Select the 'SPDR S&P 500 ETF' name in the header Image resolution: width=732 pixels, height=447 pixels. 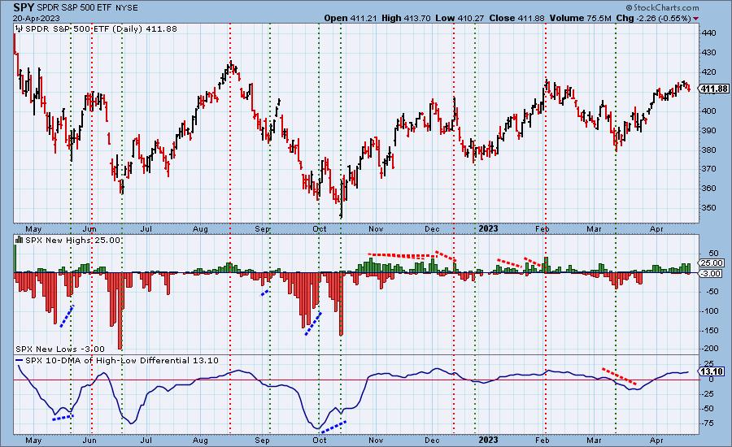pyautogui.click(x=72, y=8)
